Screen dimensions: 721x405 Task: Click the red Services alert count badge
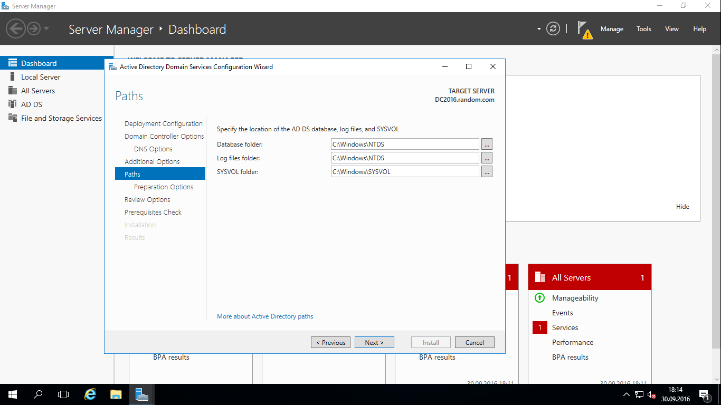coord(540,327)
